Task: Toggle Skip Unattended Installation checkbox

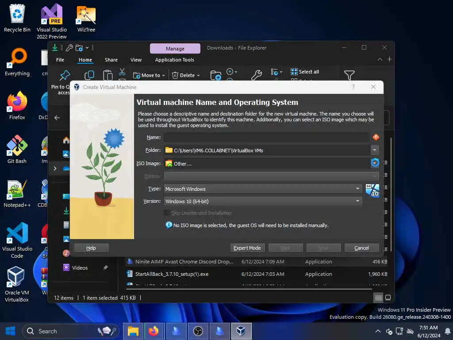Action: coord(167,213)
